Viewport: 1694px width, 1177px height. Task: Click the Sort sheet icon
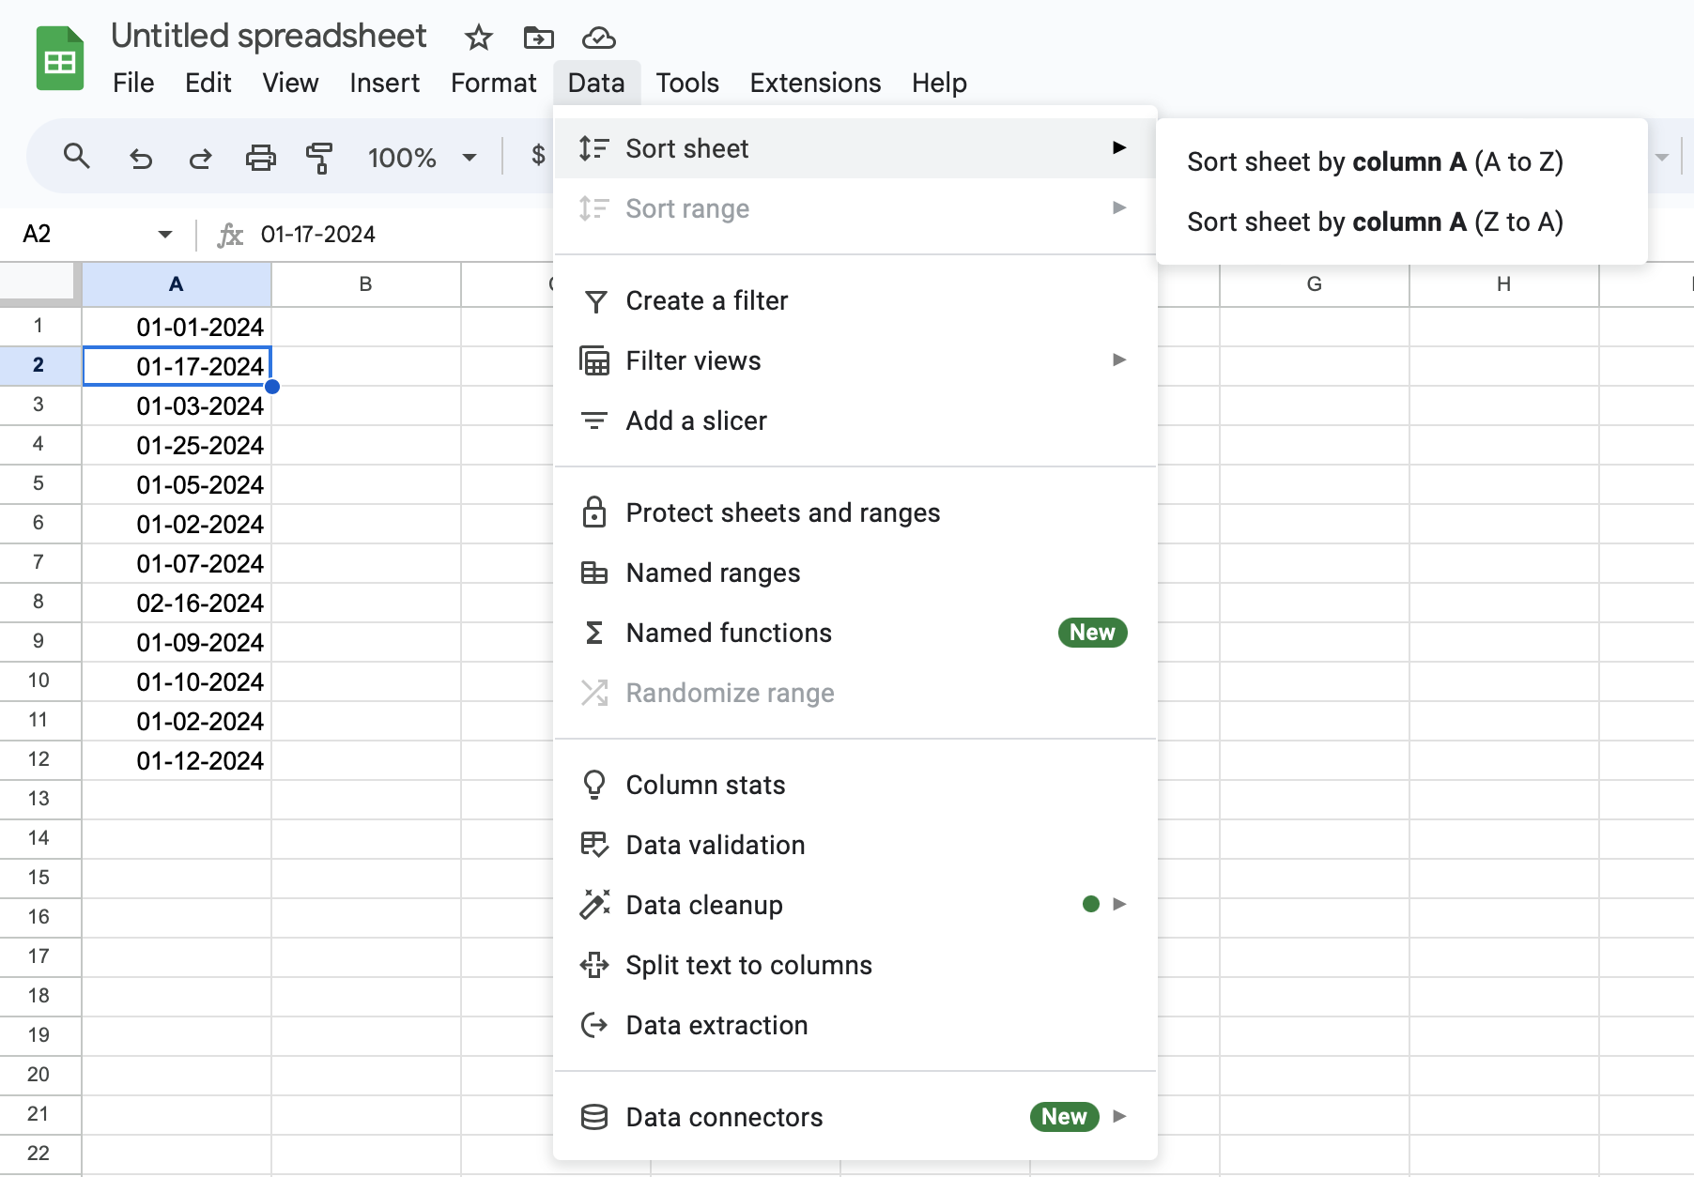[x=594, y=147]
